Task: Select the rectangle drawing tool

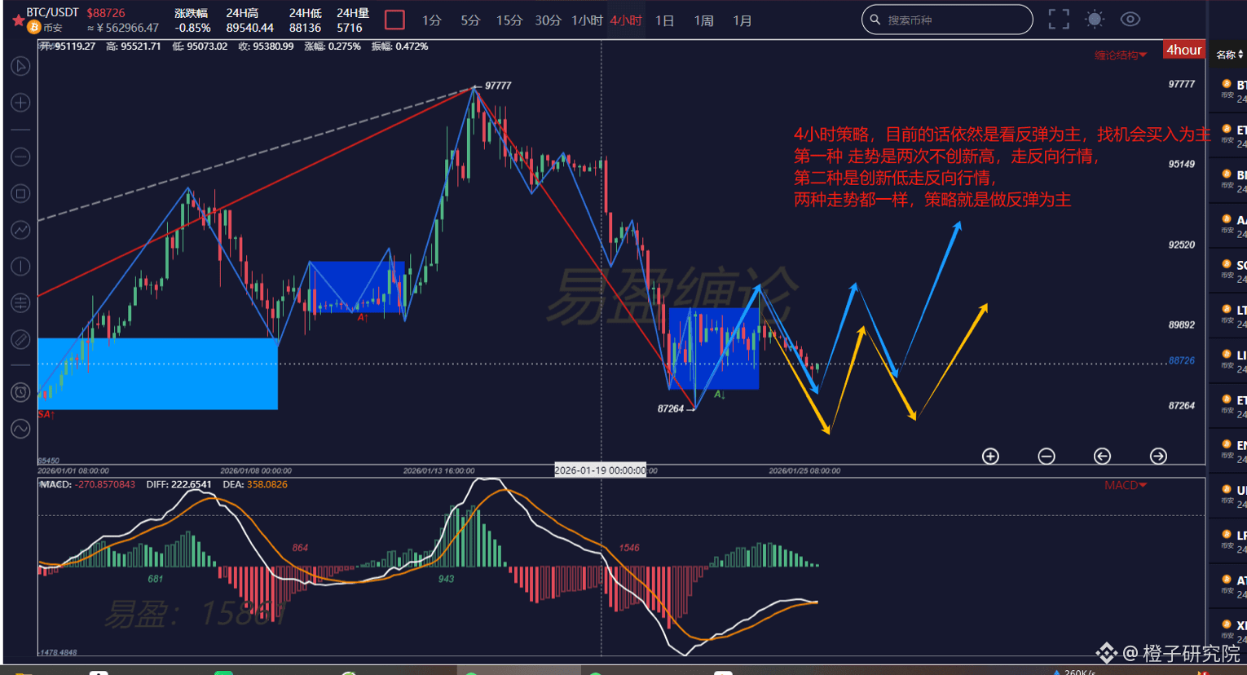Action: click(20, 193)
